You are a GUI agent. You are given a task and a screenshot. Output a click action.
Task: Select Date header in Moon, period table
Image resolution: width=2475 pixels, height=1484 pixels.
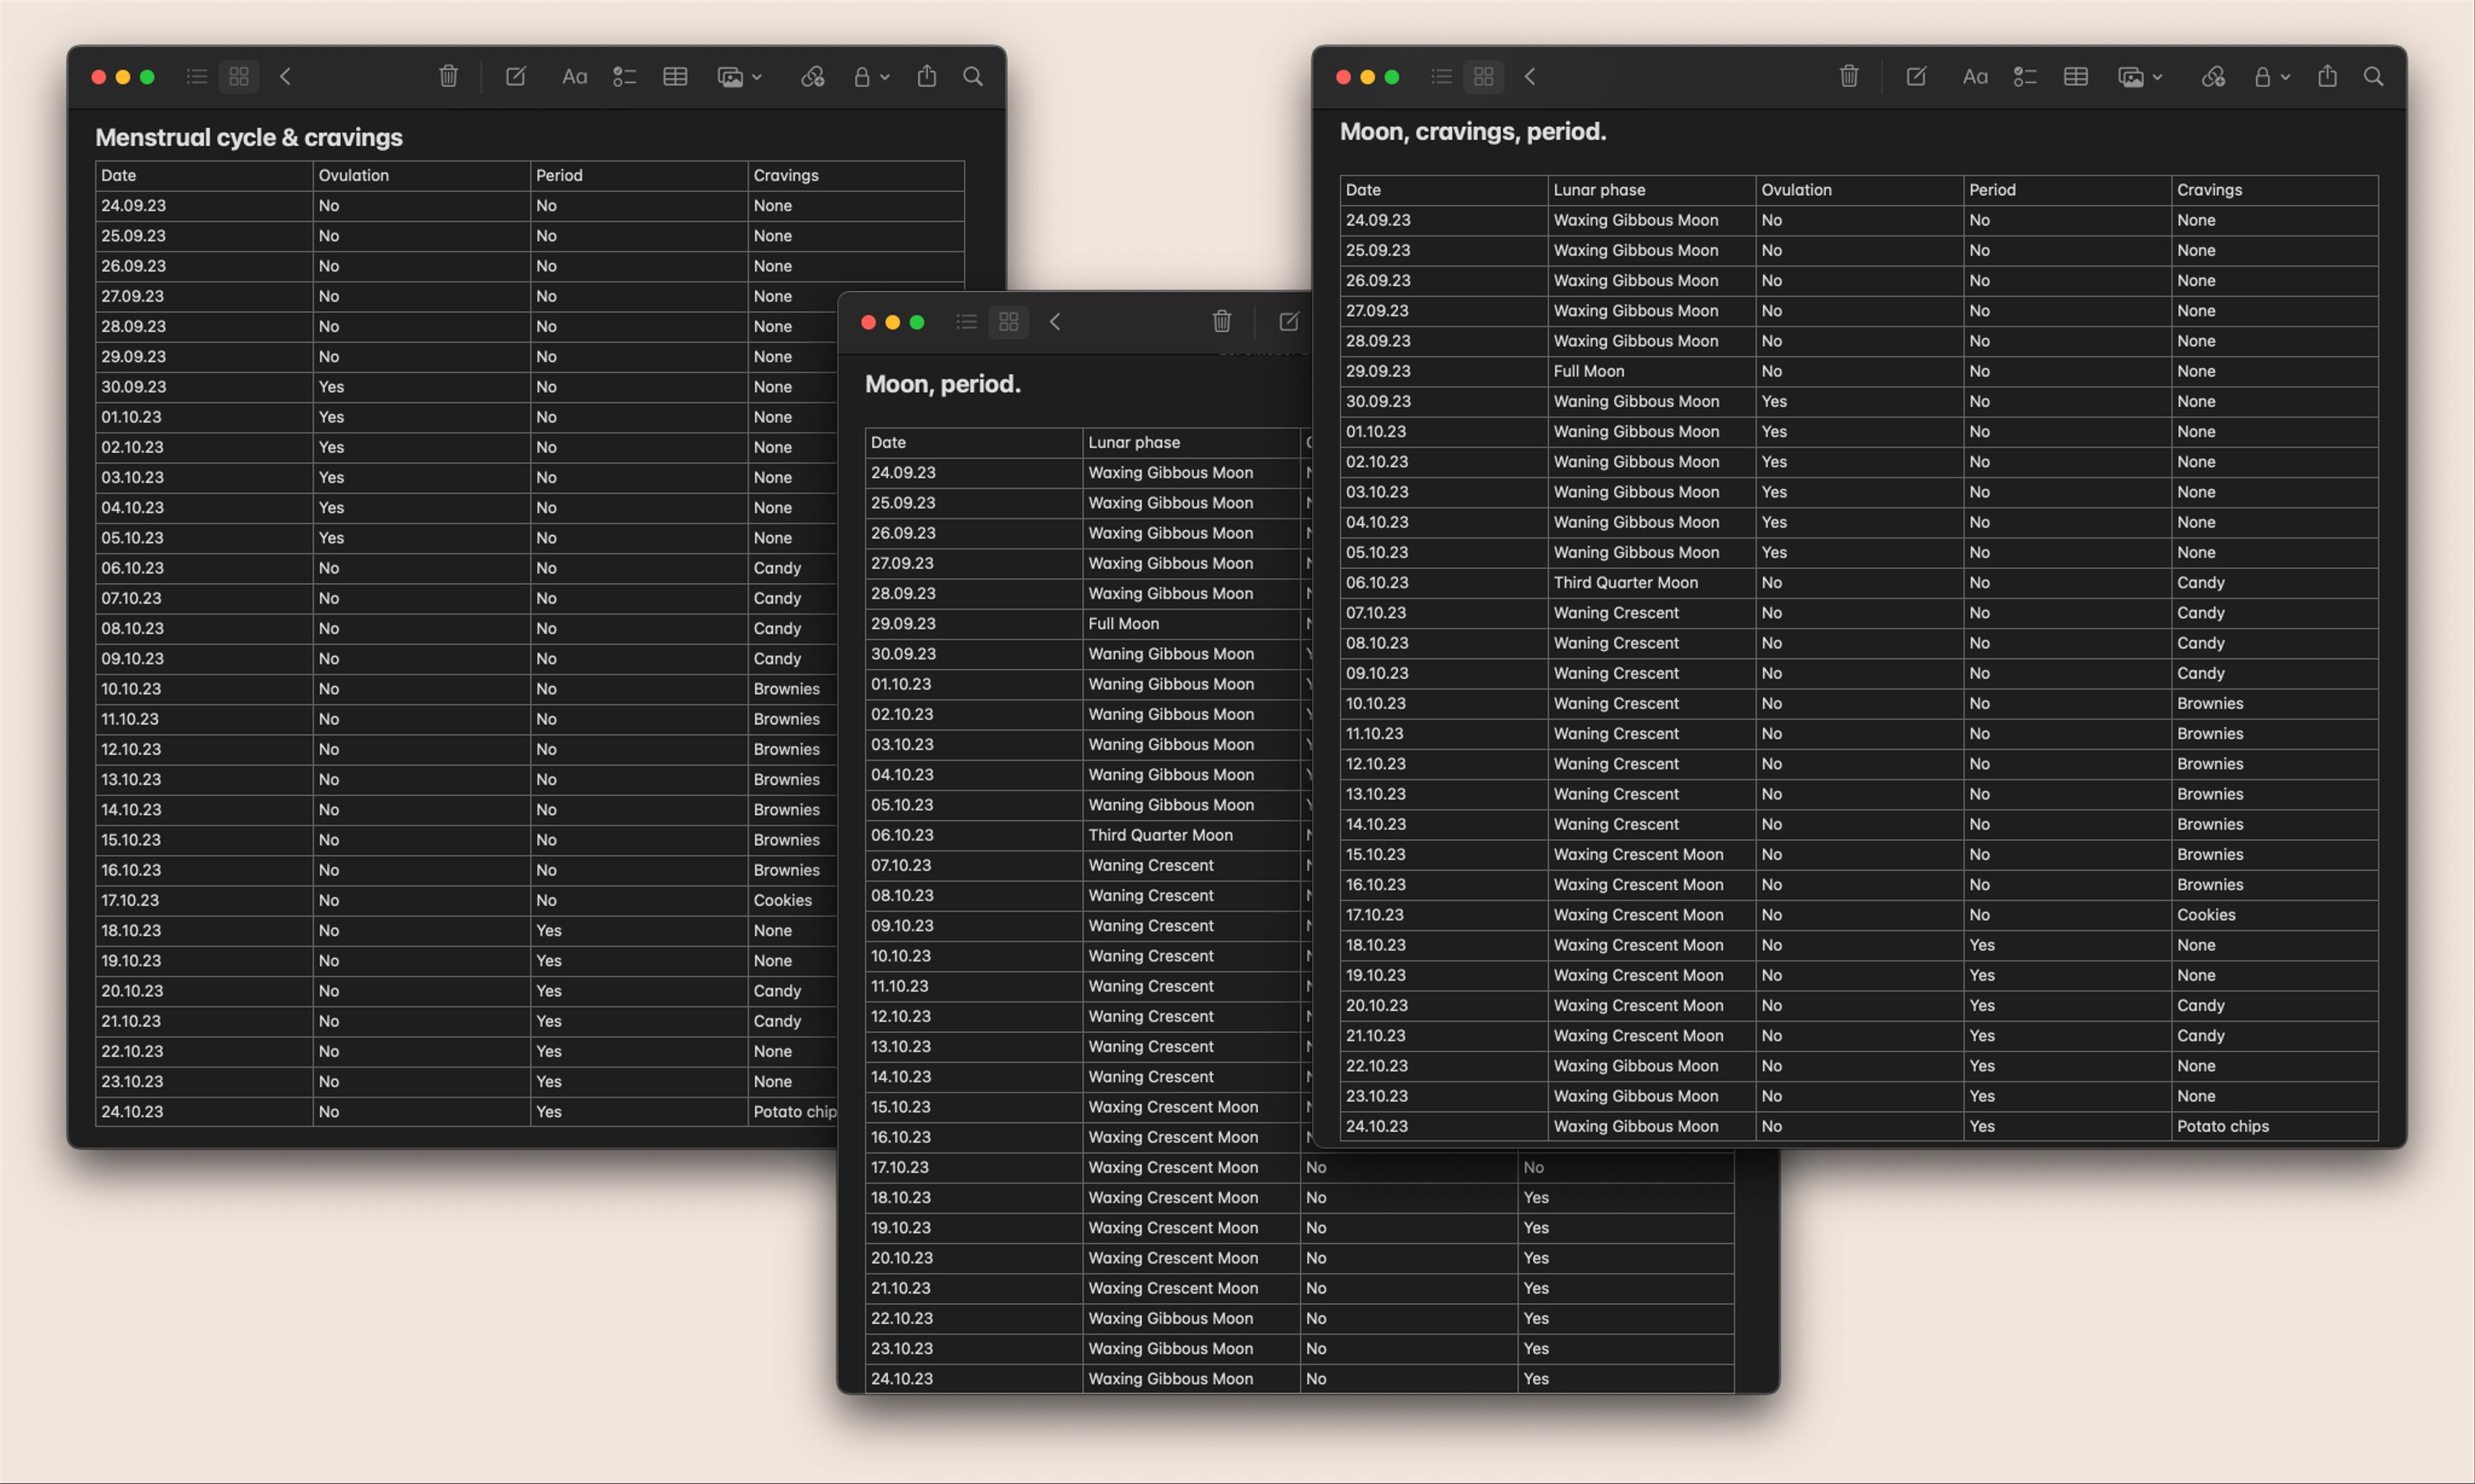coord(974,443)
